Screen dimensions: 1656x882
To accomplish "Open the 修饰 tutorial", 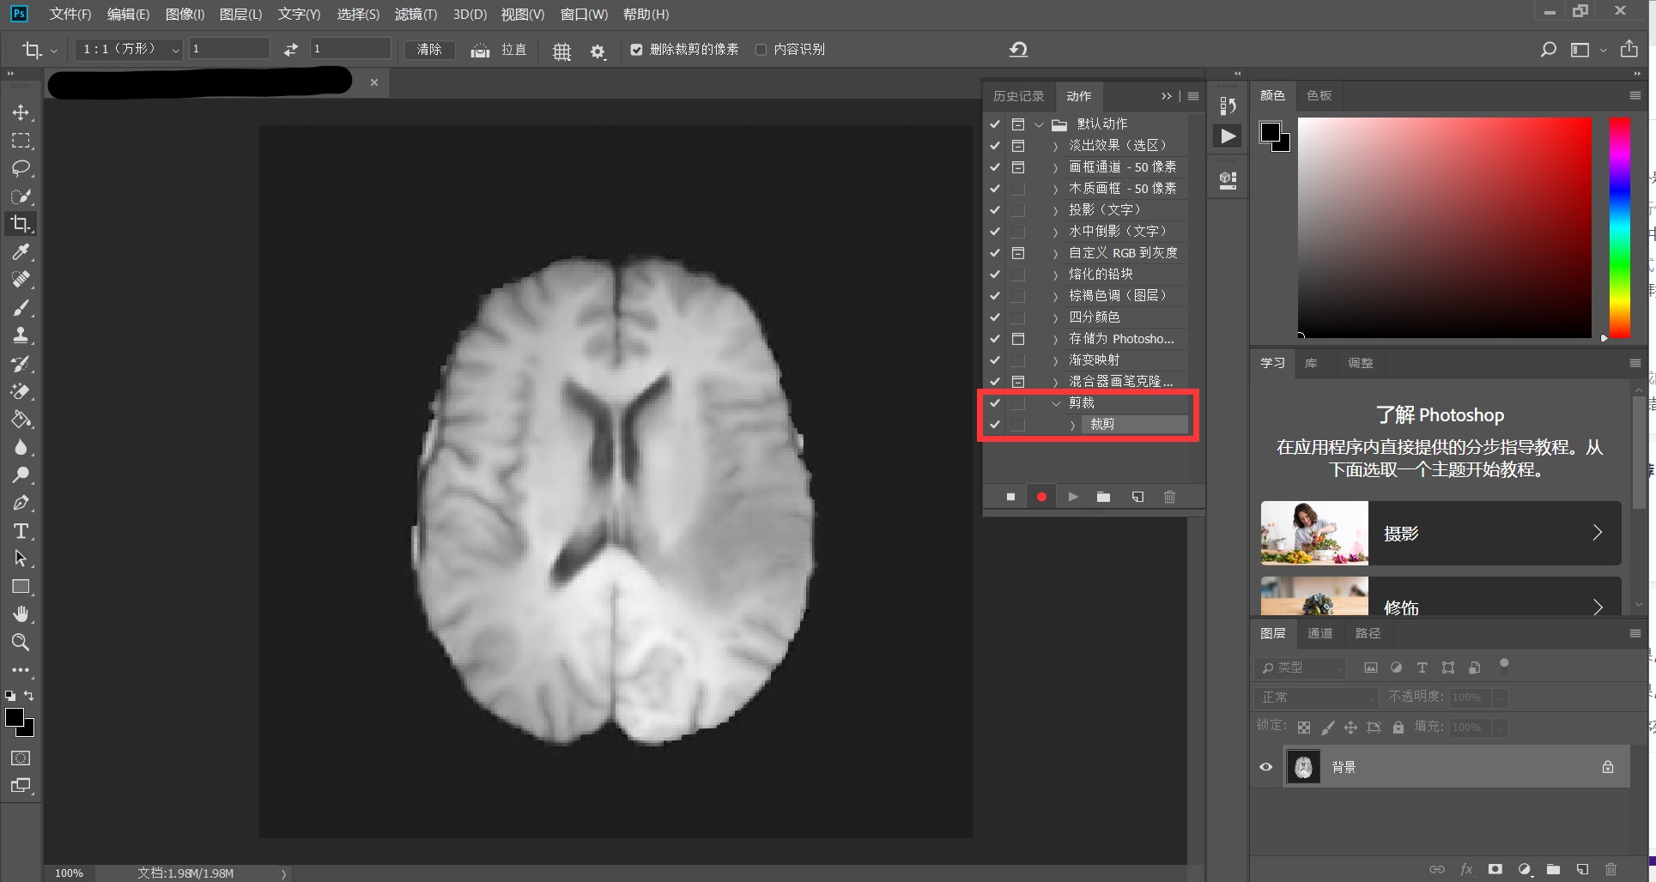I will pos(1441,596).
